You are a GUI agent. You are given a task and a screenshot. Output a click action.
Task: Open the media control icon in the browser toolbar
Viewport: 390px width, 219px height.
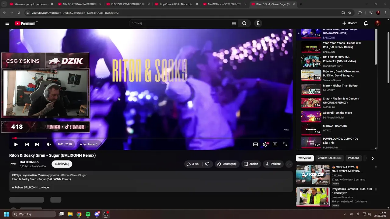[x=371, y=13]
